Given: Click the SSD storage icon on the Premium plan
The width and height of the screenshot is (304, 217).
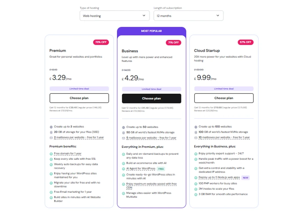Looking at the screenshot, I should 51,132.
